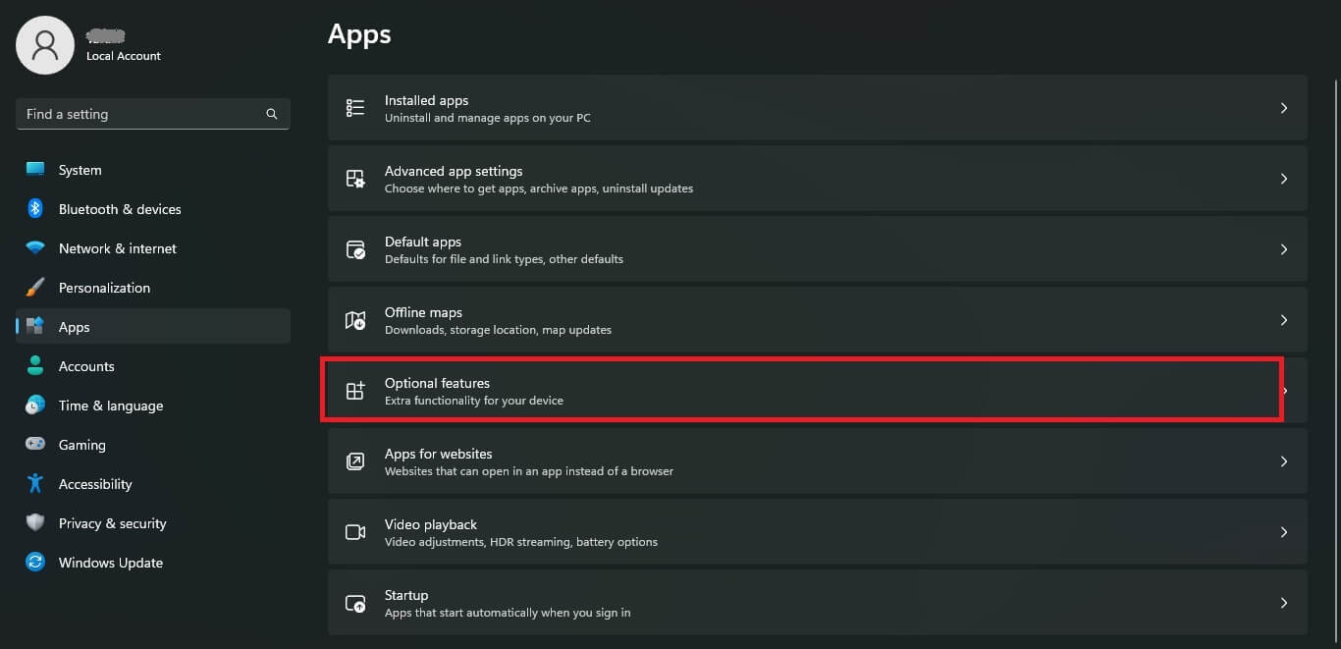Click the Video playback camera icon
1341x649 pixels.
[355, 532]
